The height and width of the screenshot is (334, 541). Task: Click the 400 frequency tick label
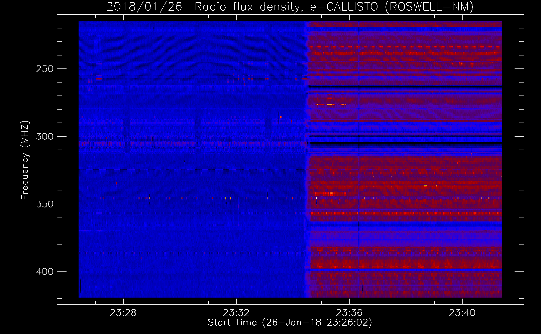pos(45,272)
